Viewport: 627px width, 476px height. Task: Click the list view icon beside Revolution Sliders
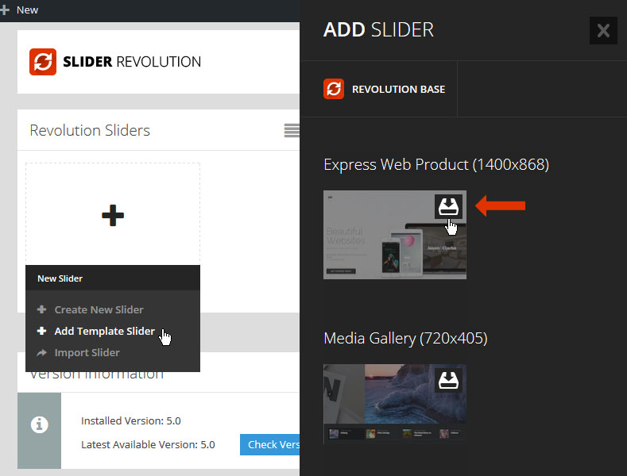click(x=292, y=130)
